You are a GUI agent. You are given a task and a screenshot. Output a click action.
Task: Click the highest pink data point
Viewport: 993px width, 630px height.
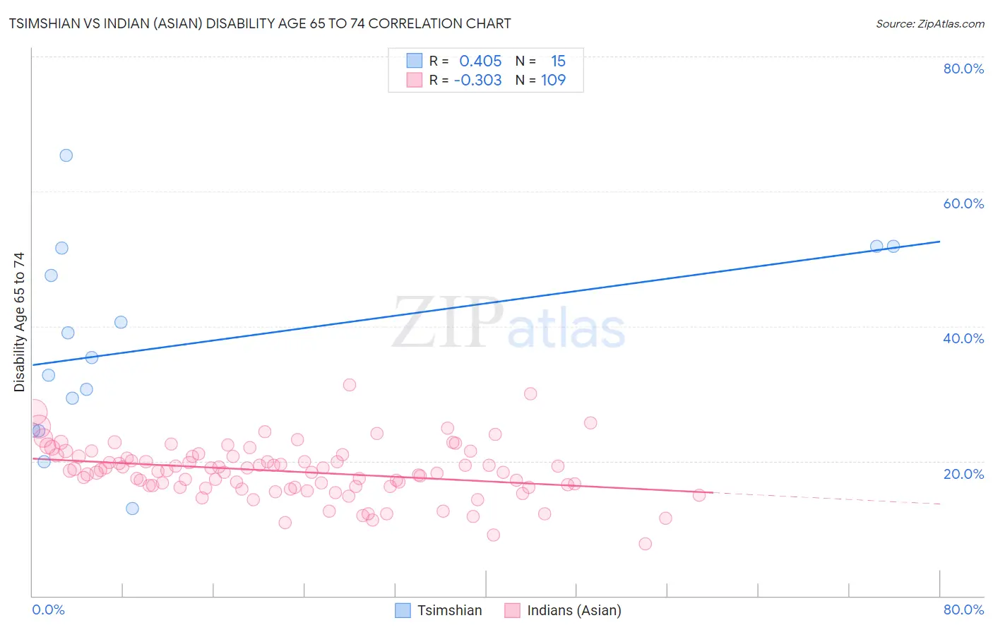point(349,385)
